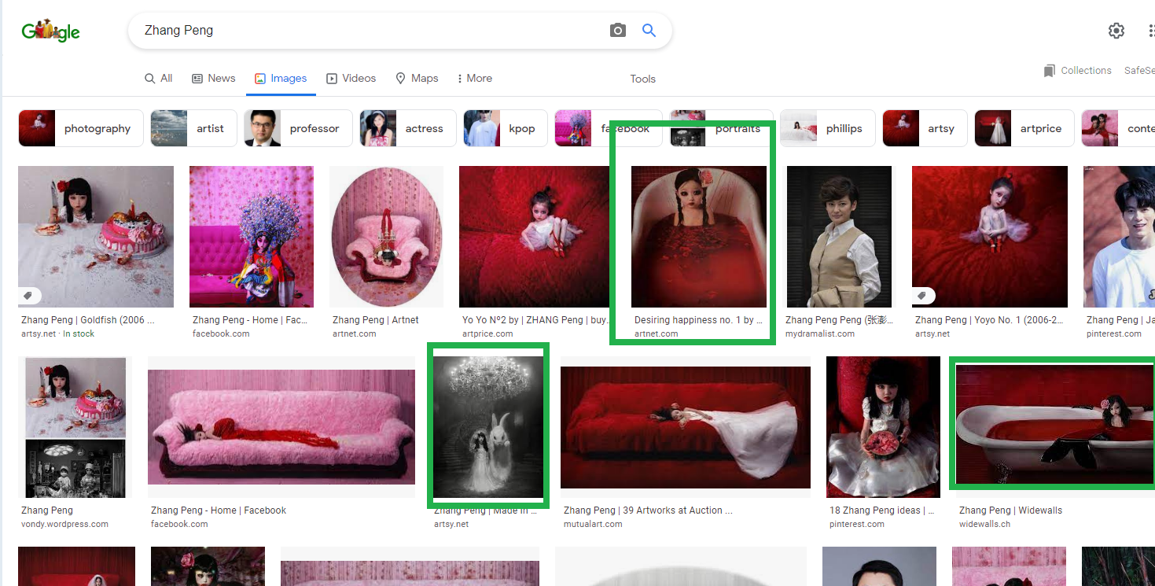Open the Desiring happiness no. 1 bathtub image
This screenshot has width=1155, height=586.
pos(699,236)
